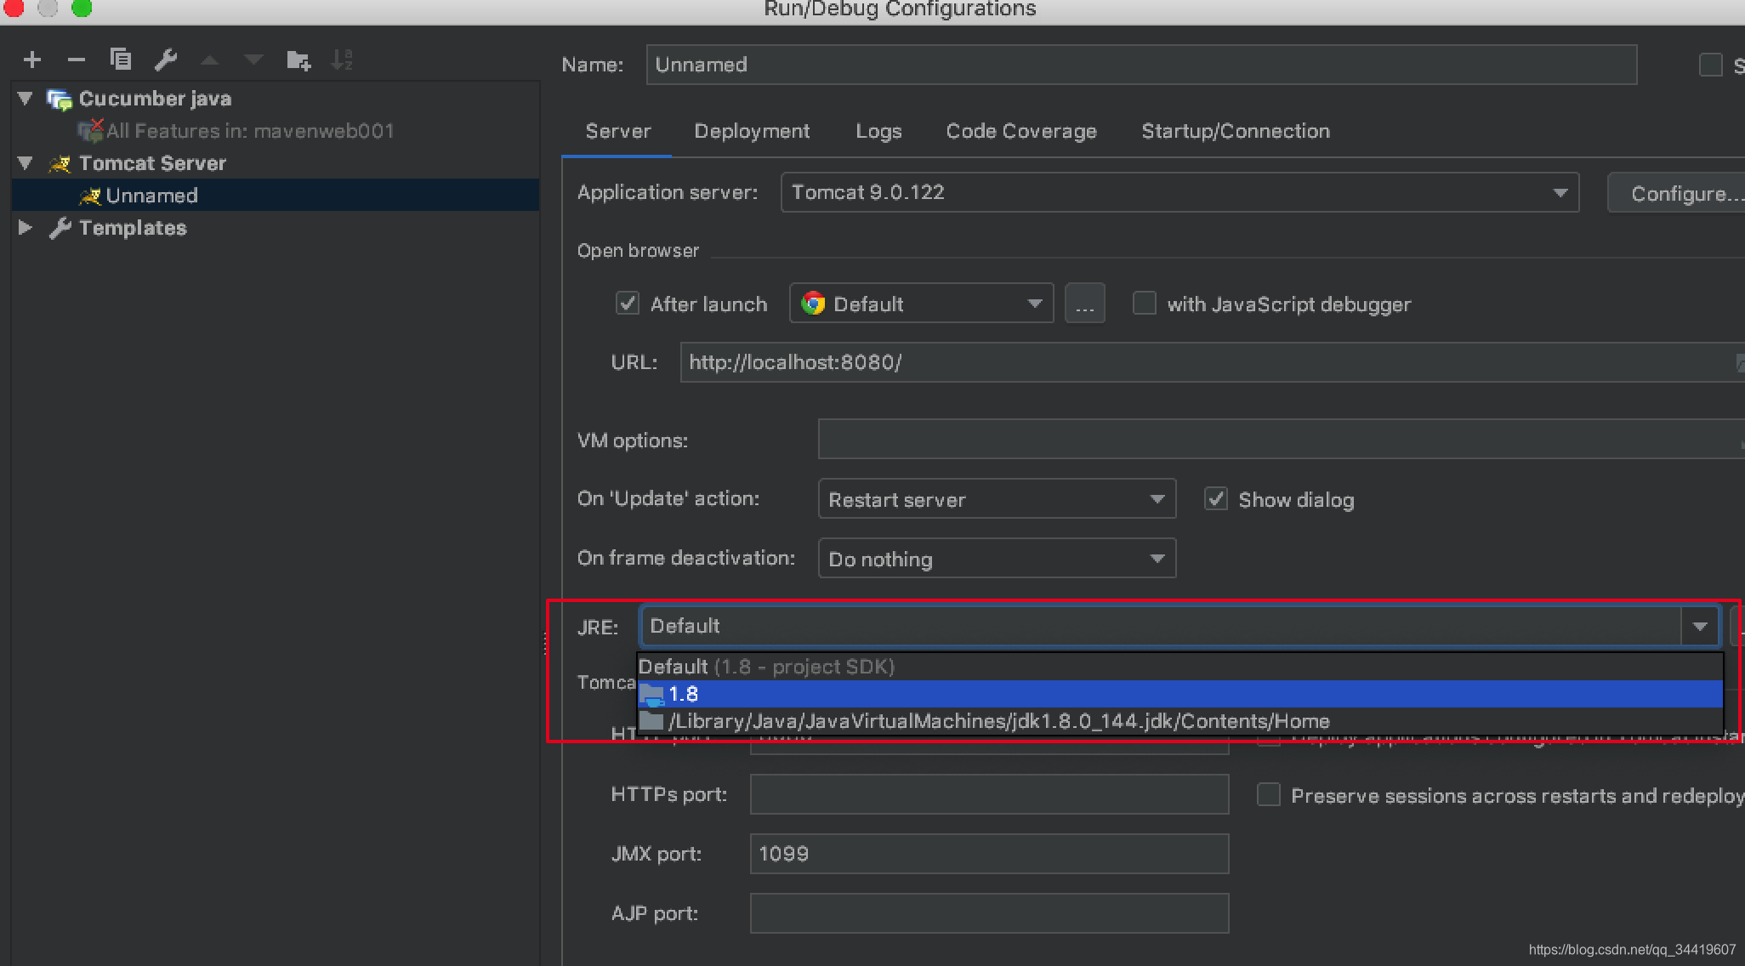Image resolution: width=1745 pixels, height=966 pixels.
Task: Open the Application server dropdown
Action: (x=1179, y=193)
